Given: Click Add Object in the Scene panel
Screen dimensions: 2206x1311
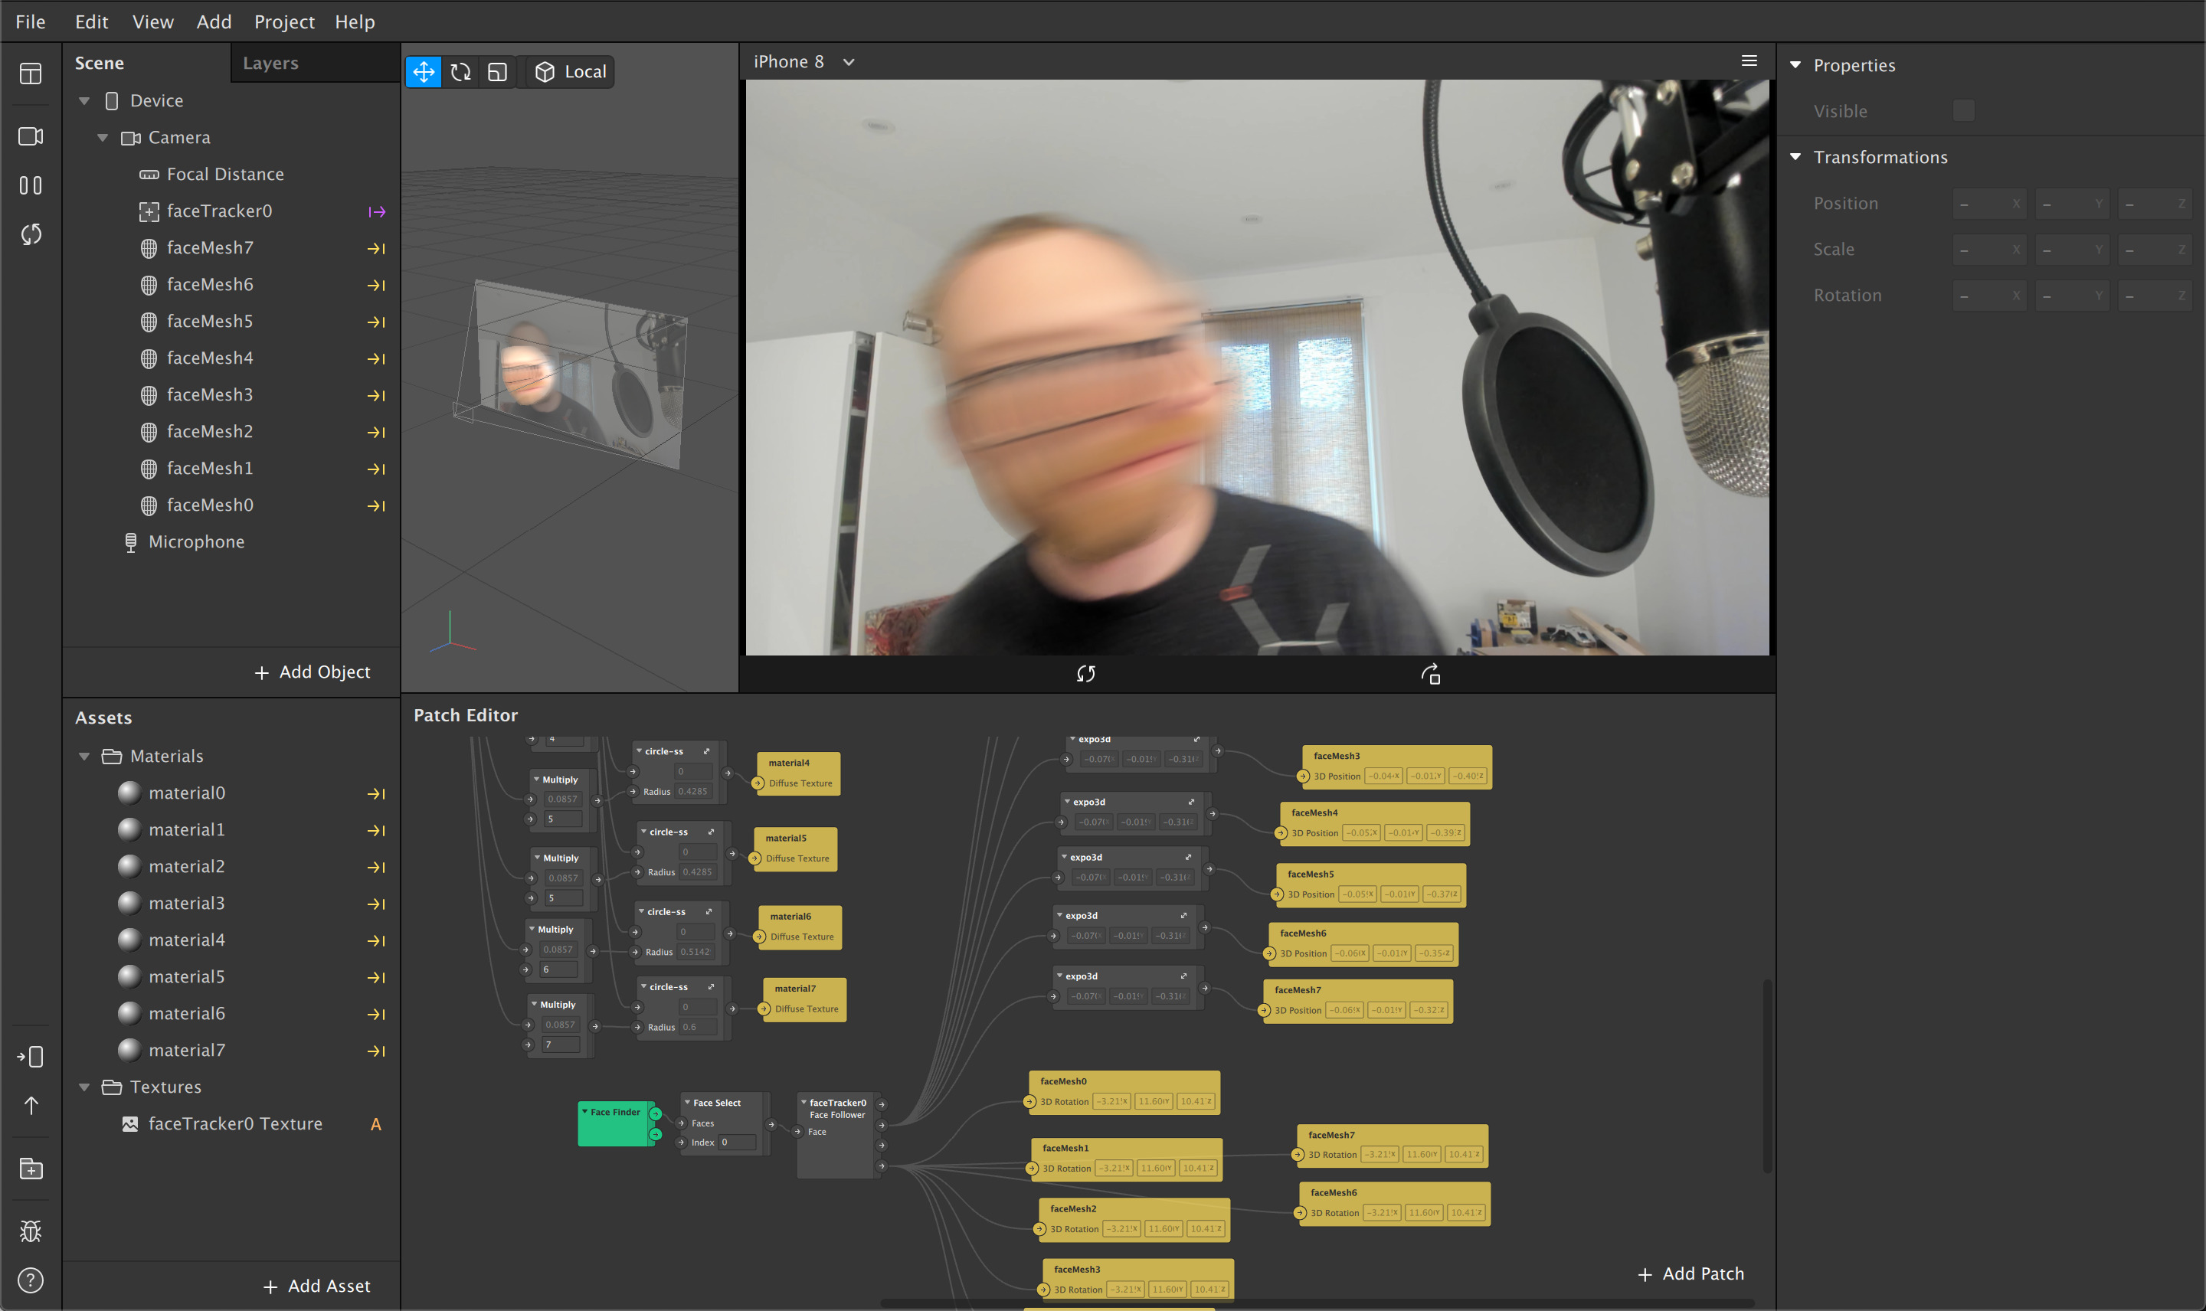Looking at the screenshot, I should (x=313, y=672).
